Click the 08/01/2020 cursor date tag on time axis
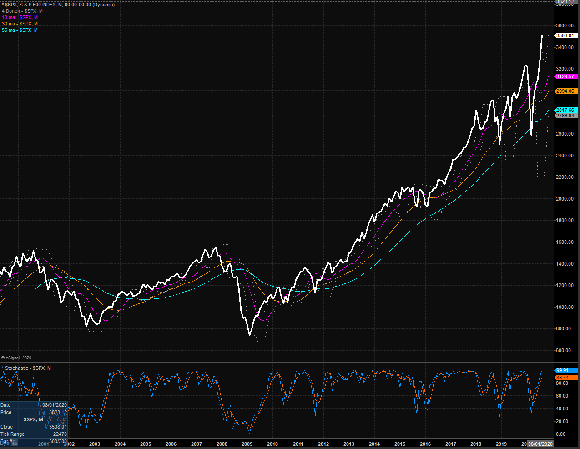 540,444
